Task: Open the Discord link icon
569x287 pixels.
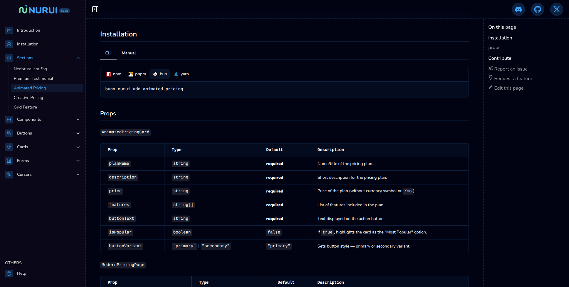Action: [x=518, y=9]
